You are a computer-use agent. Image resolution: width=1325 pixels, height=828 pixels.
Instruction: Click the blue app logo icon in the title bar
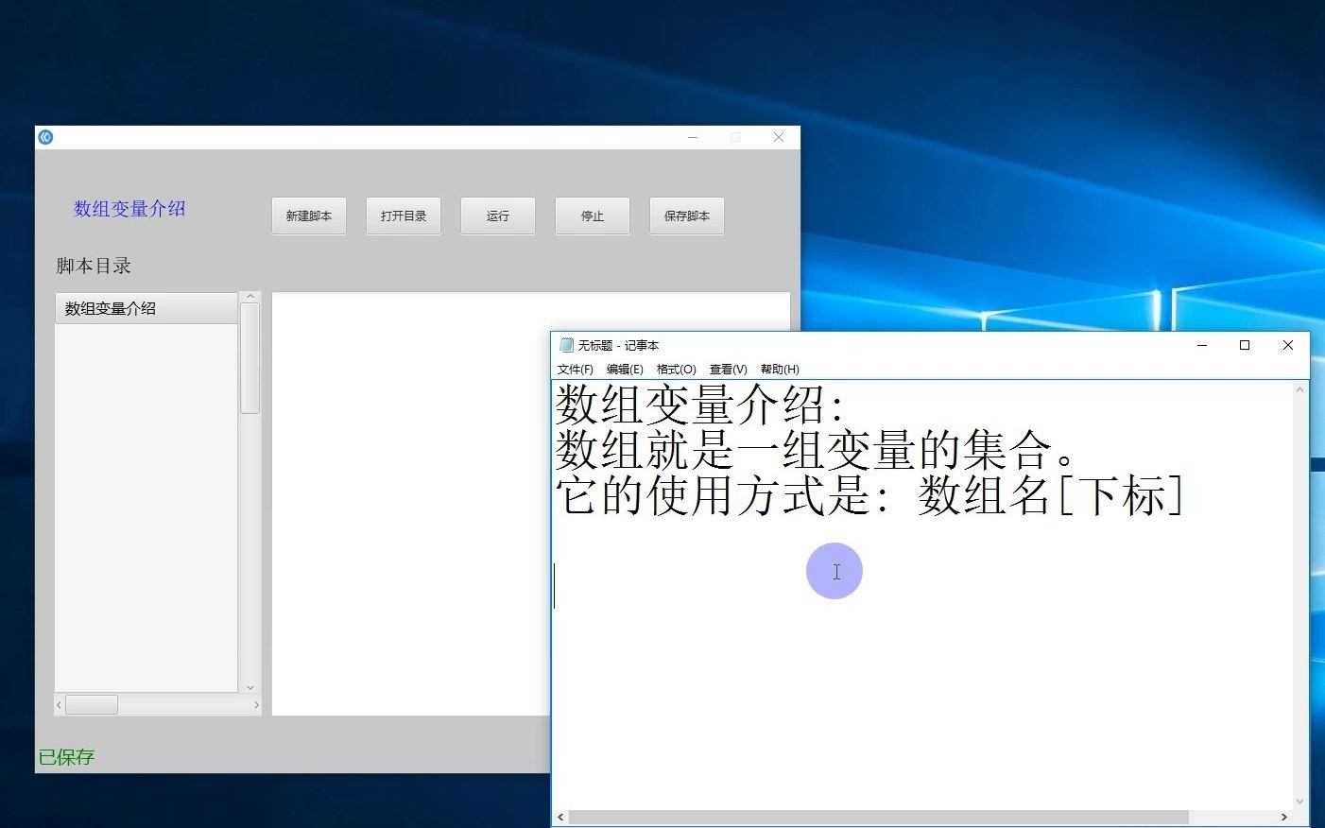click(44, 137)
